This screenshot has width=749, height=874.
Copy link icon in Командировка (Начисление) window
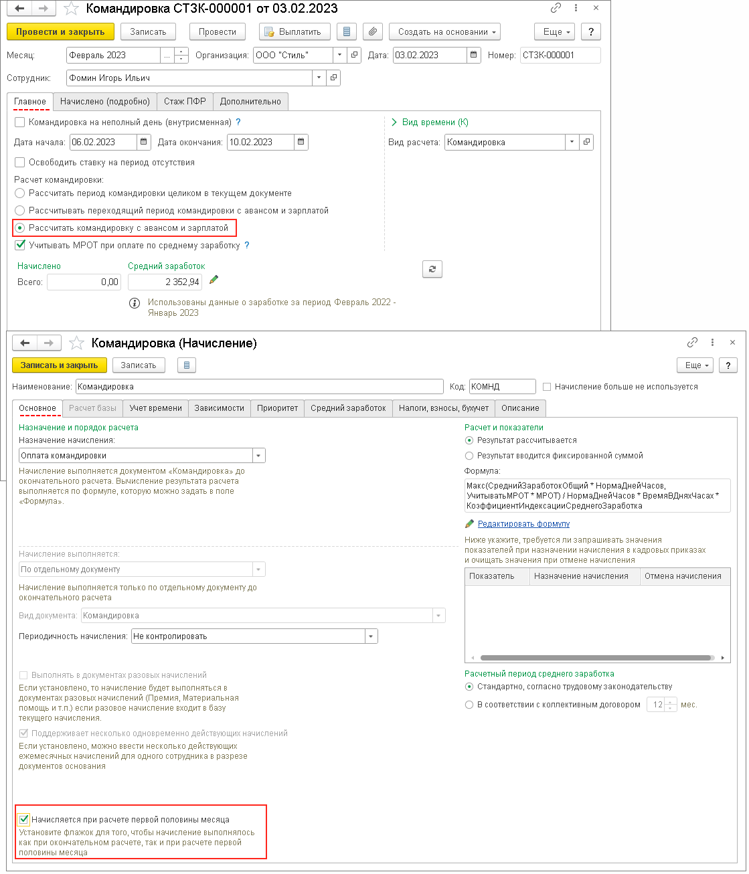click(x=692, y=343)
